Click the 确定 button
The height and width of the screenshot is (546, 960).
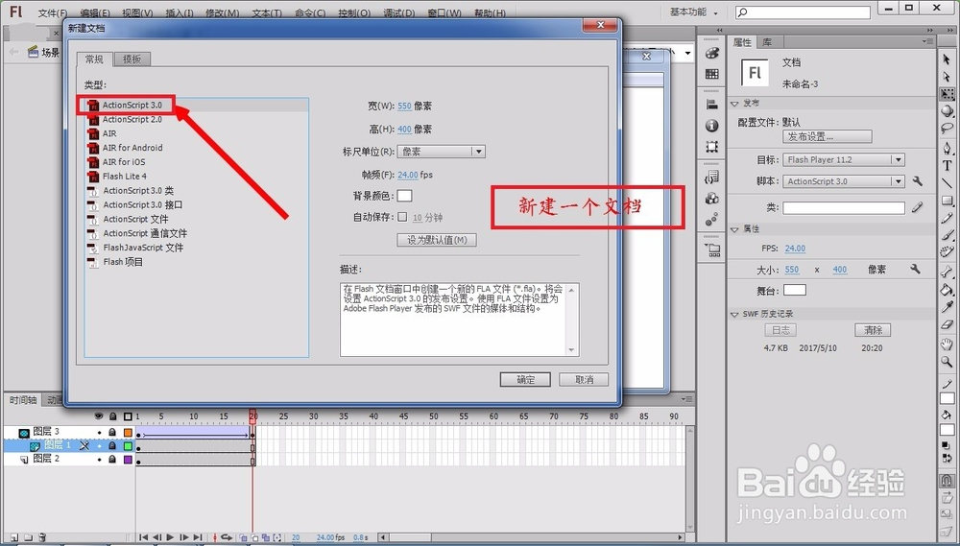[x=525, y=379]
